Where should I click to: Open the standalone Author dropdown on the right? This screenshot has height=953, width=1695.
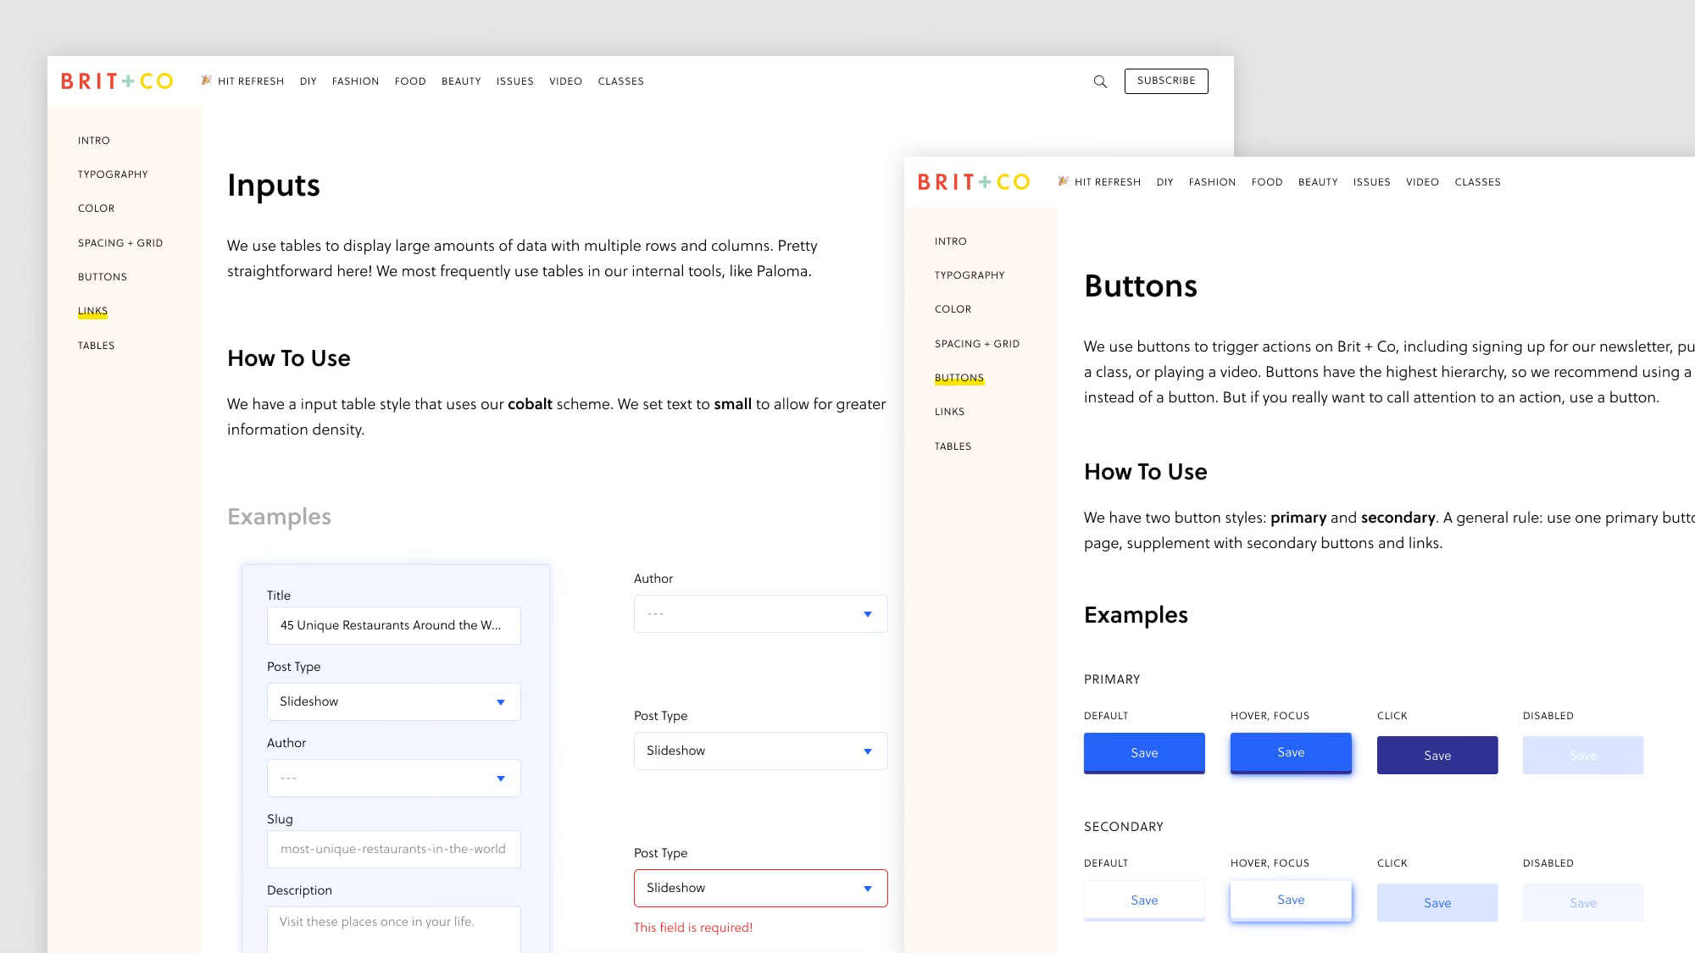tap(760, 614)
